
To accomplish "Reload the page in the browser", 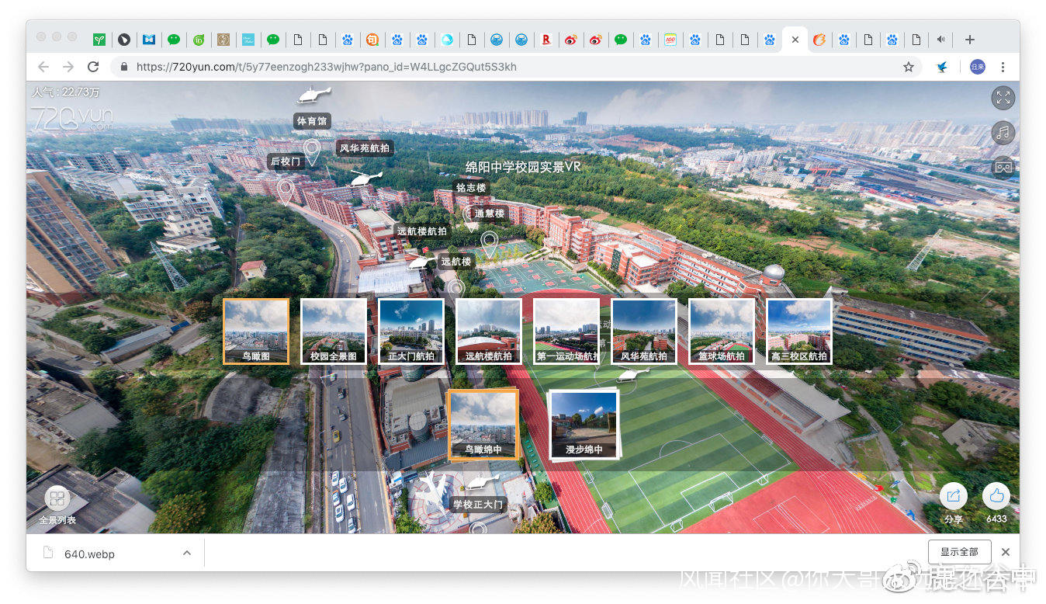I will [93, 67].
